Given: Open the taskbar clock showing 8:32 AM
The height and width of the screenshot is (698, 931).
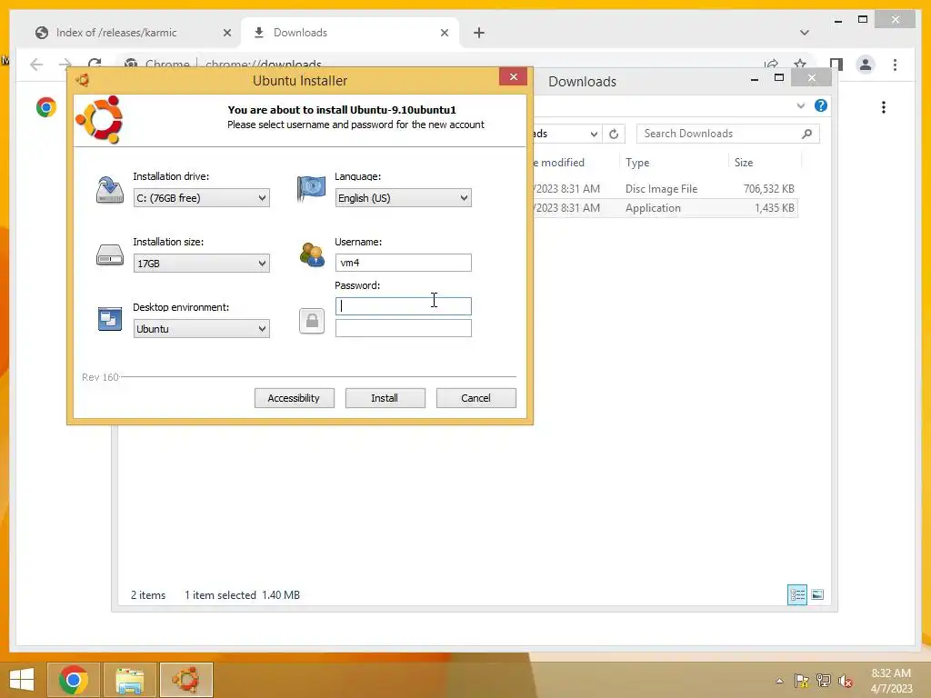Looking at the screenshot, I should pos(891,681).
